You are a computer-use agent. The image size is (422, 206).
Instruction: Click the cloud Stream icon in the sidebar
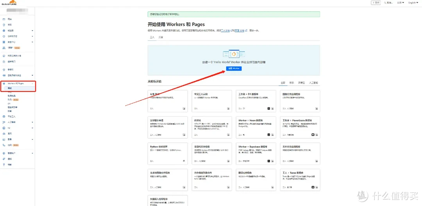click(x=4, y=134)
